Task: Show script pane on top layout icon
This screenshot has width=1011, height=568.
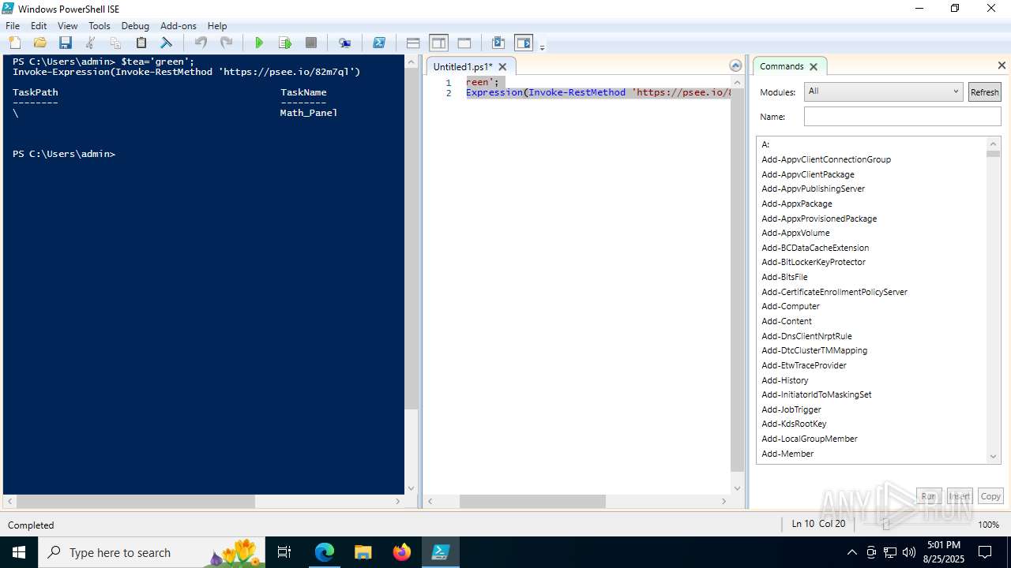Action: pos(413,43)
